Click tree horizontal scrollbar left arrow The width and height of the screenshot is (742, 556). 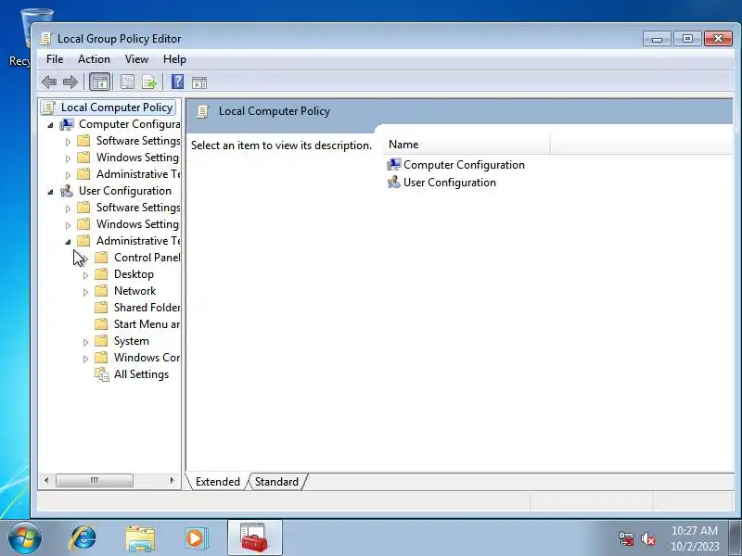pyautogui.click(x=45, y=481)
